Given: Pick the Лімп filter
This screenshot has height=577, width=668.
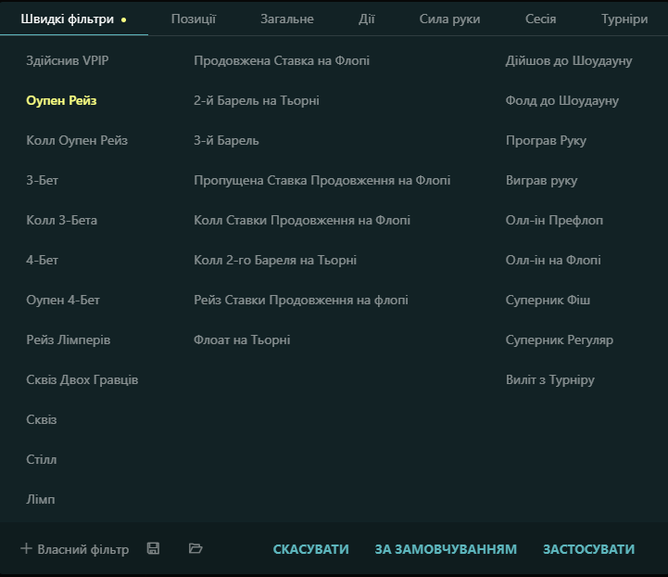Looking at the screenshot, I should tap(41, 499).
